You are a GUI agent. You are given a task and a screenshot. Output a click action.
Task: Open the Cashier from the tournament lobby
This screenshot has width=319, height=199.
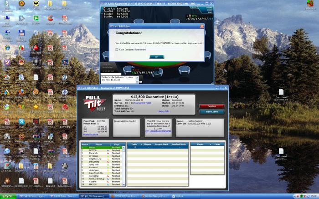212,106
